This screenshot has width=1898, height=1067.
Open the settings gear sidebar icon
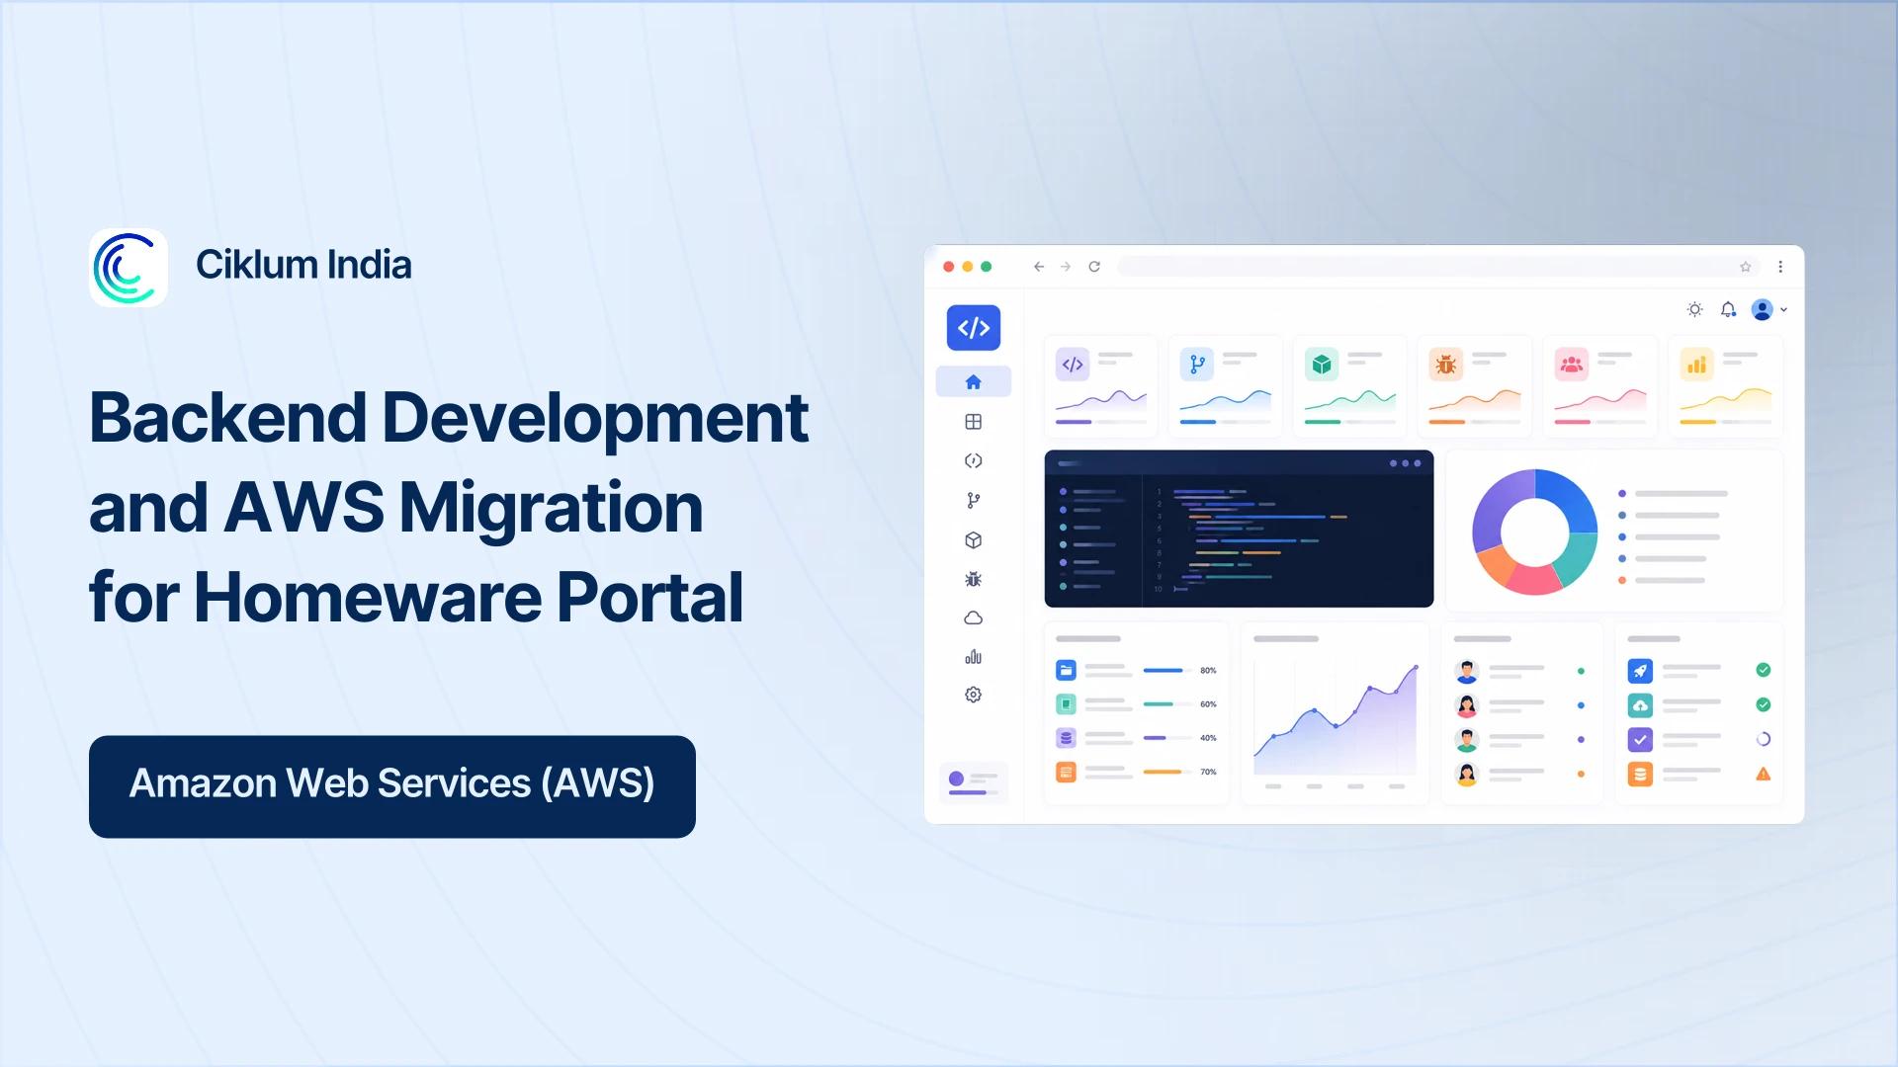pyautogui.click(x=974, y=695)
